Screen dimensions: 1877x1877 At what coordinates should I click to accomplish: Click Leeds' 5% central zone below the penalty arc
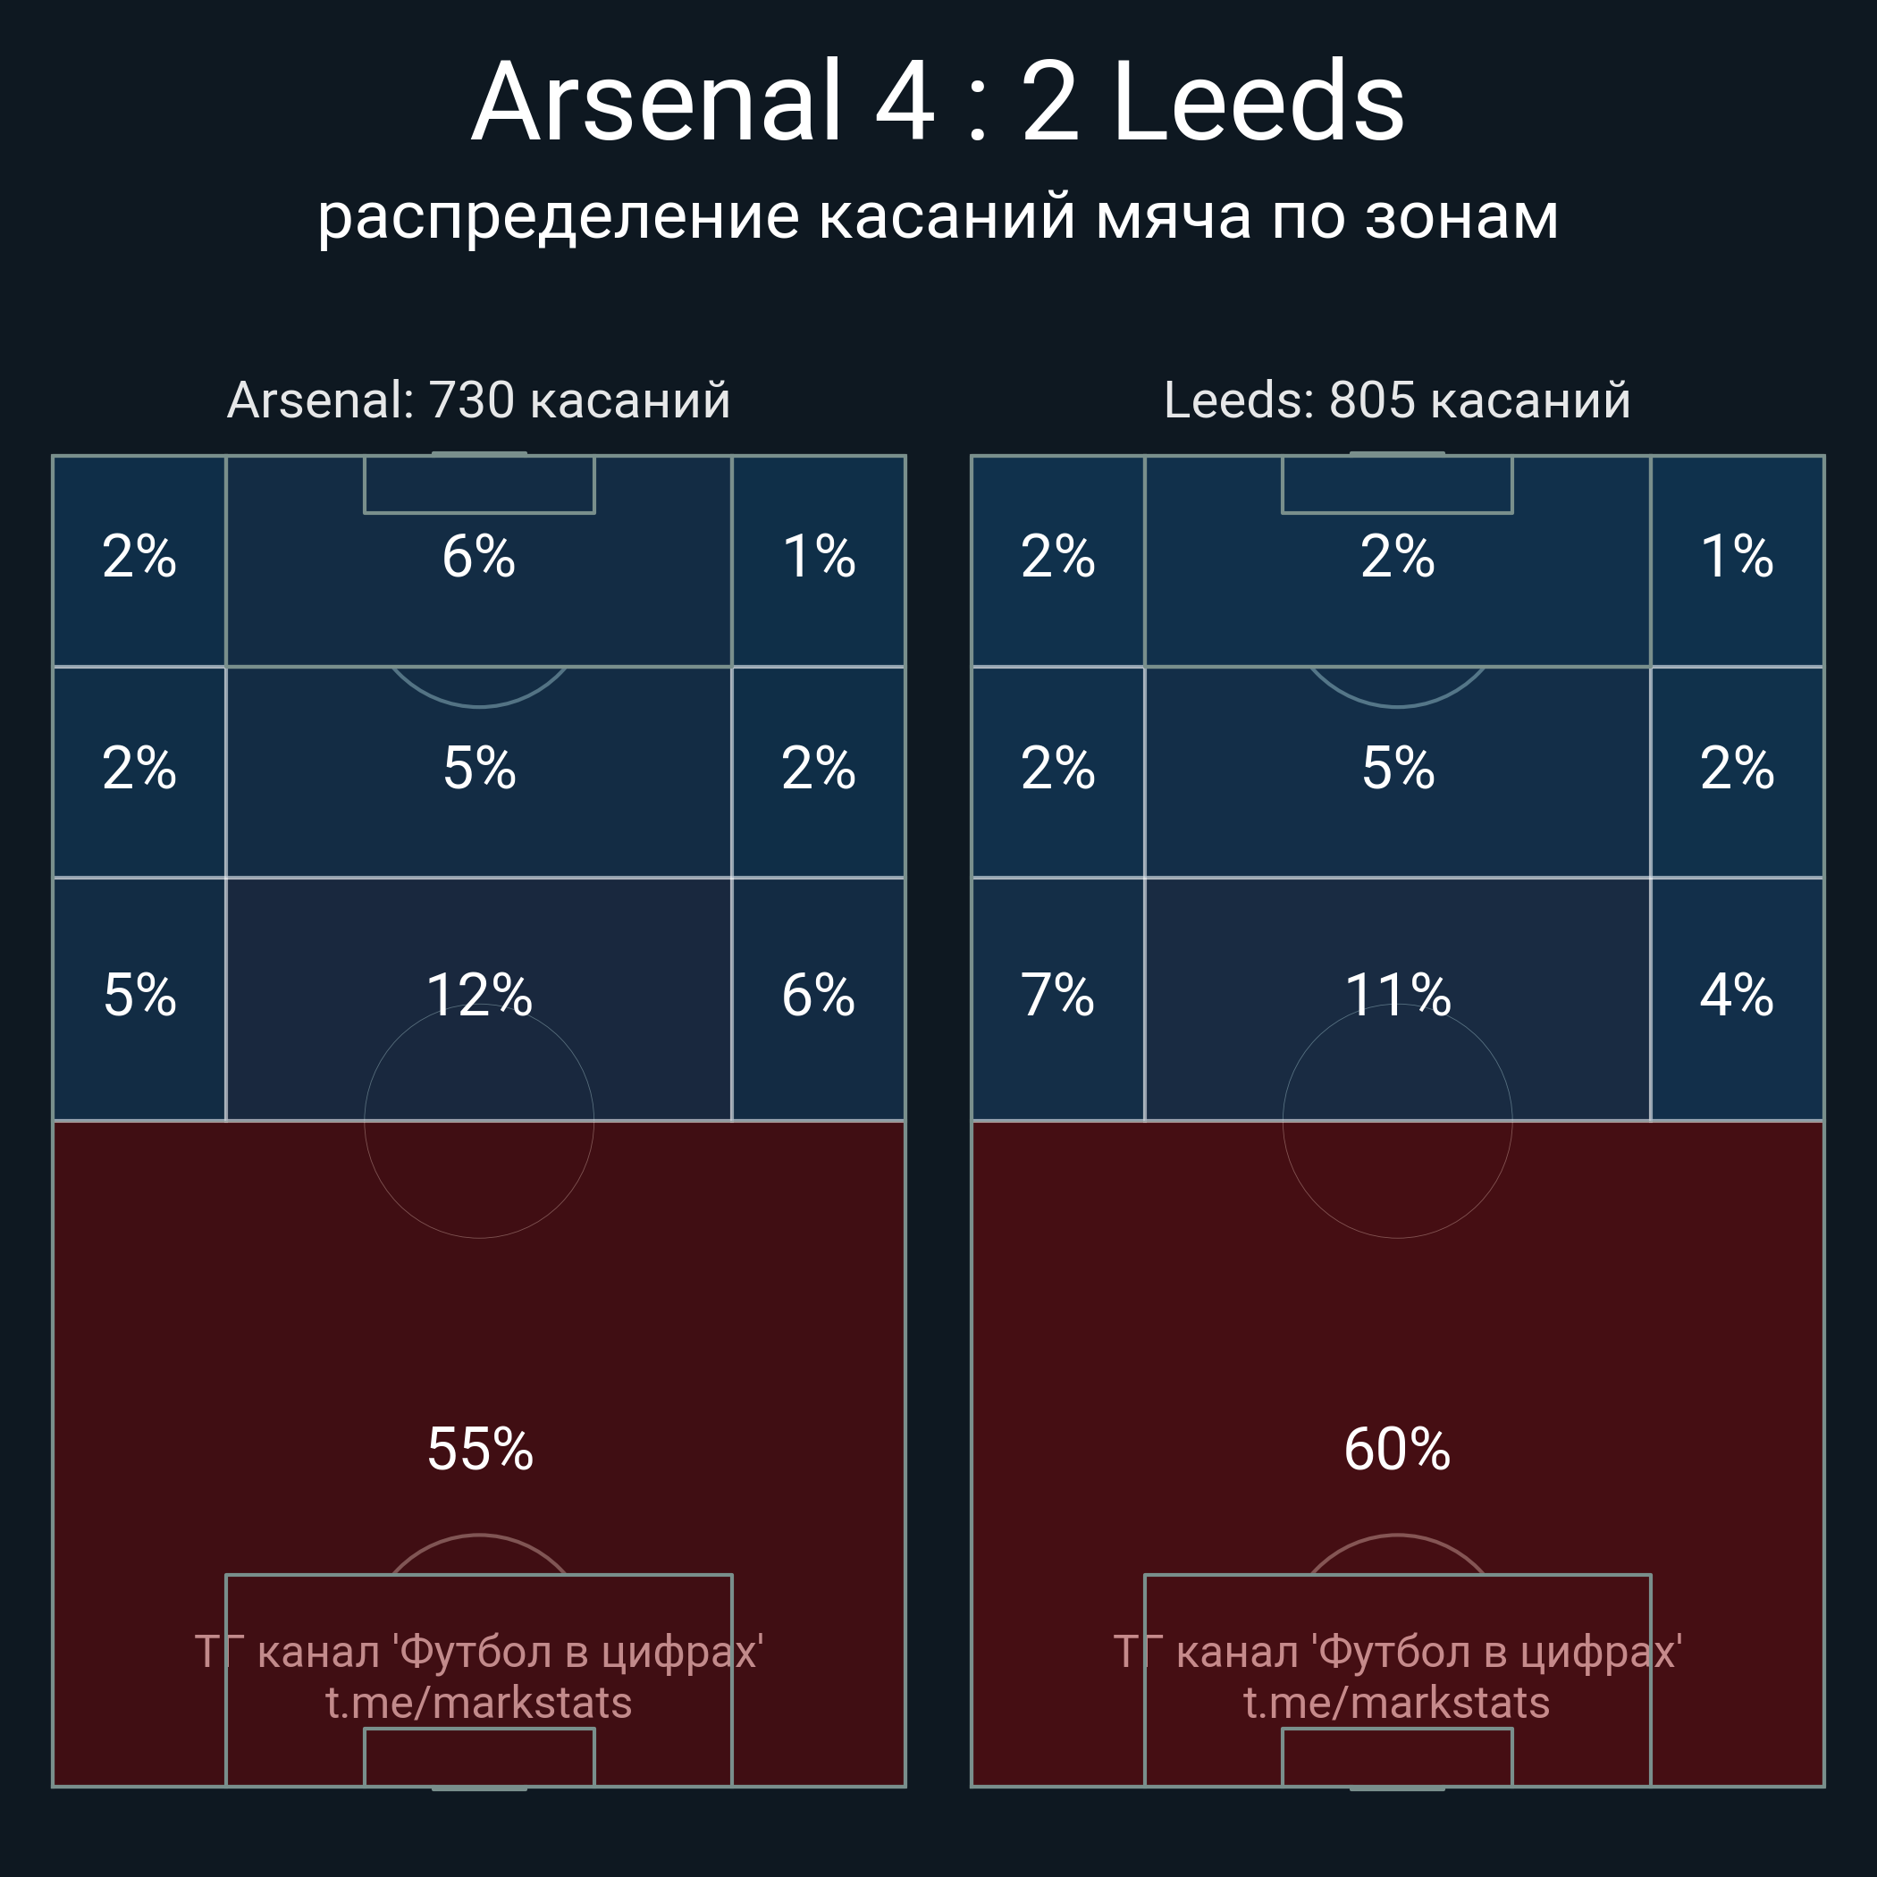[1397, 769]
